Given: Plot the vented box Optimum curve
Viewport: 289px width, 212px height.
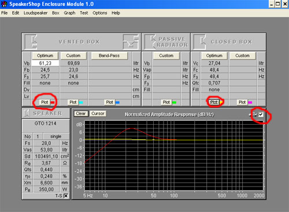Looking at the screenshot, I should coord(45,102).
